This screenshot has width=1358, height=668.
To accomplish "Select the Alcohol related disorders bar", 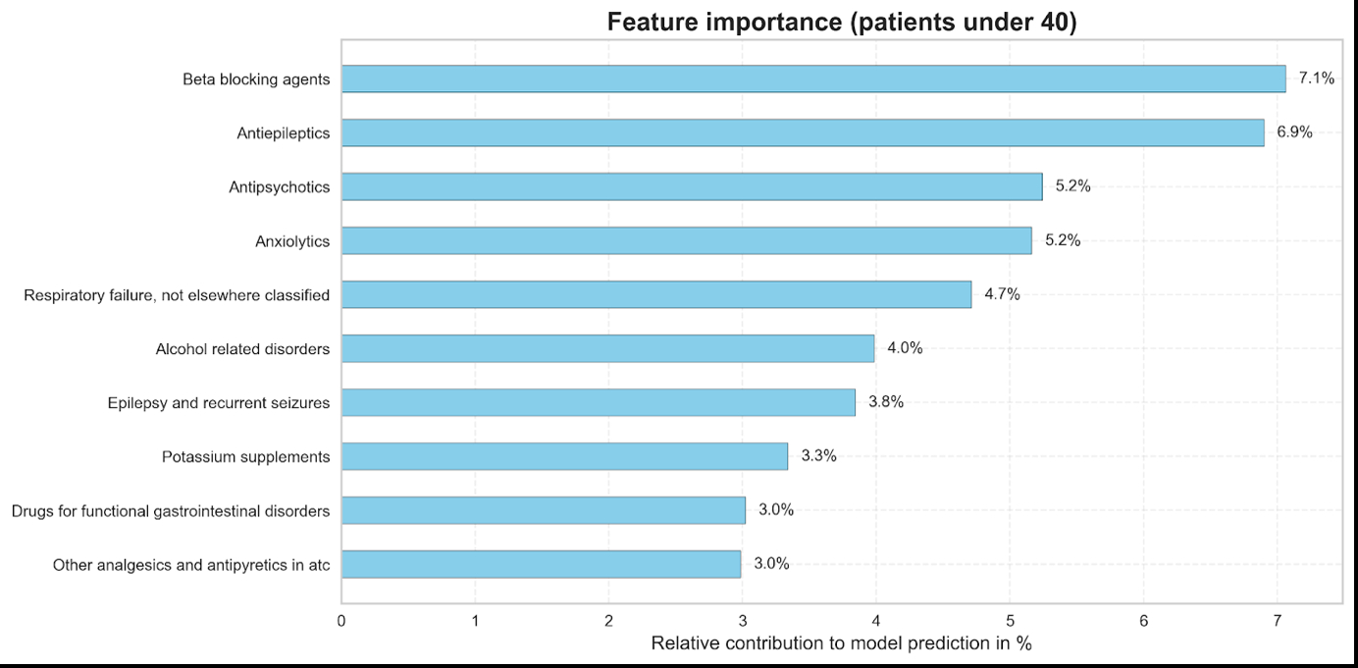I will 607,348.
